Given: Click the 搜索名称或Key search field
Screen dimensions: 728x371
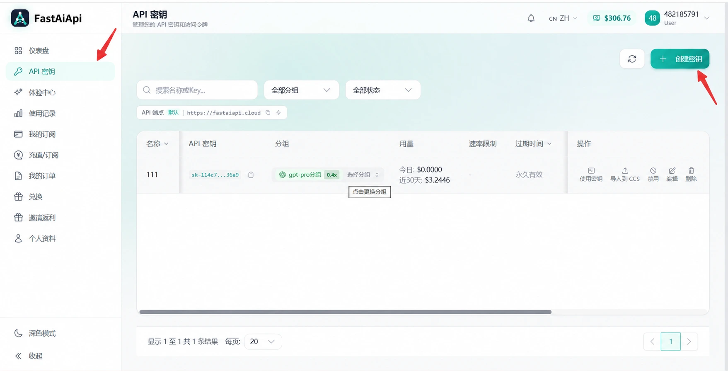Looking at the screenshot, I should pyautogui.click(x=197, y=90).
